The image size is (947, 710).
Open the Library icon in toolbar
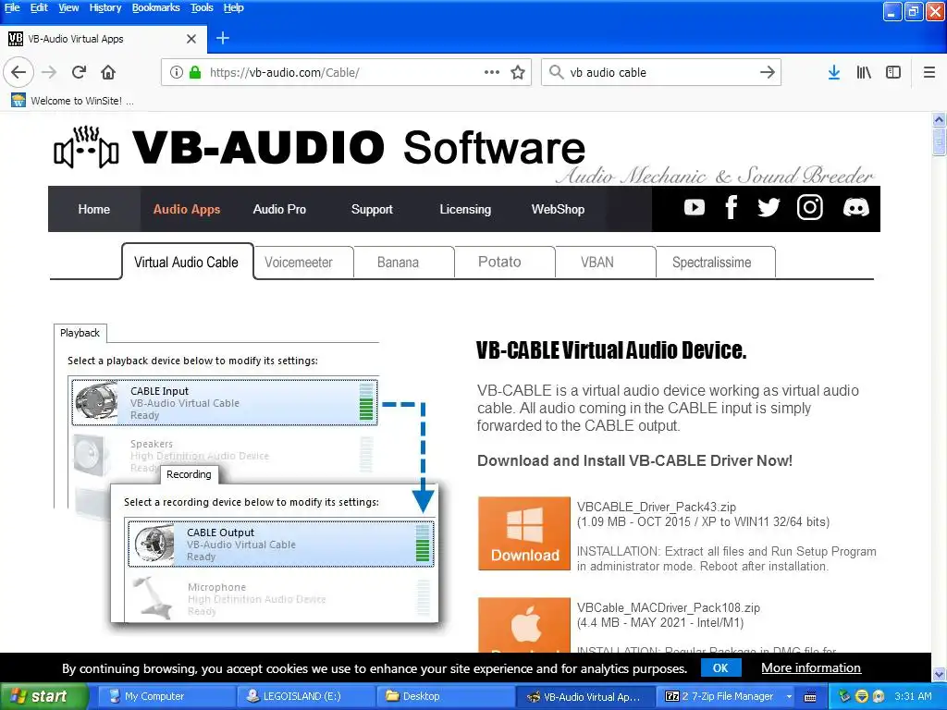pos(864,72)
